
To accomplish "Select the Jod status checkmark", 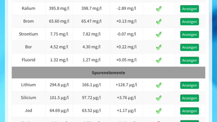I will [159, 111].
